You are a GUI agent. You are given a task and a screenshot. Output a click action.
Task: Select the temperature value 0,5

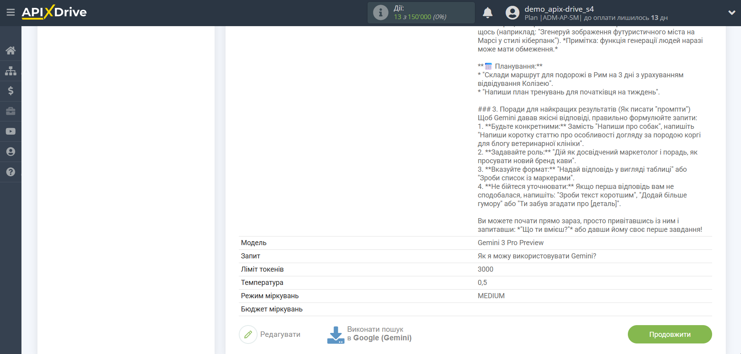[x=482, y=283]
